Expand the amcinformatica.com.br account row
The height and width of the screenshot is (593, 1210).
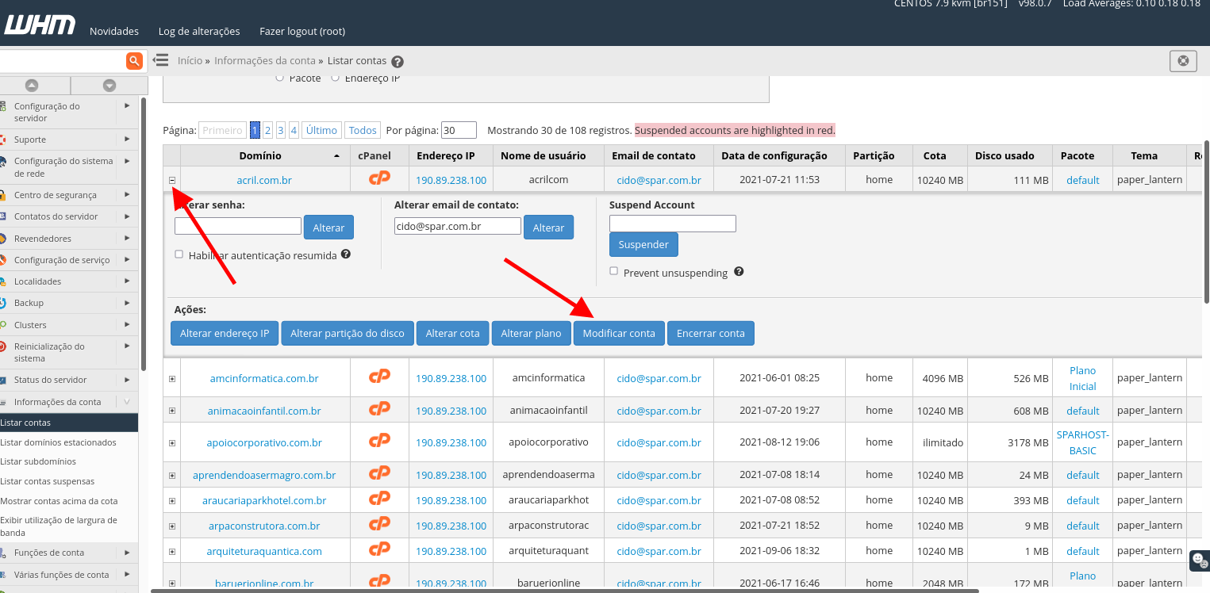[x=172, y=379]
